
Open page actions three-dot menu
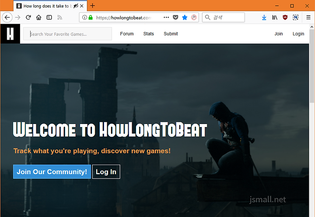[166, 17]
